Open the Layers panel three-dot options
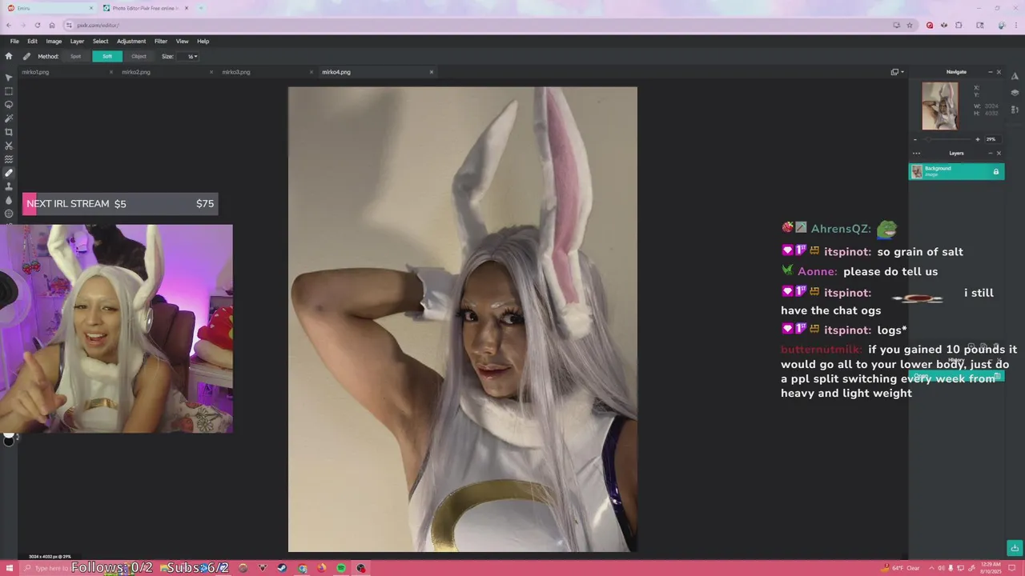1025x576 pixels. (x=916, y=153)
